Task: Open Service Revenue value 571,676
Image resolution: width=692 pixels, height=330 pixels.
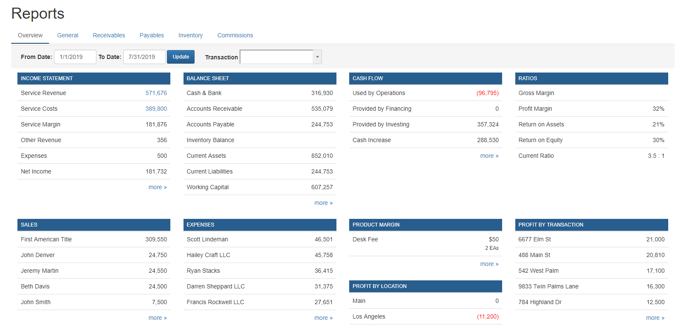Action: [156, 93]
